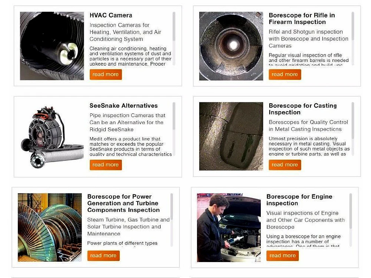Click the HVAC Camera card scrollbar
371x278 pixels.
pyautogui.click(x=174, y=38)
